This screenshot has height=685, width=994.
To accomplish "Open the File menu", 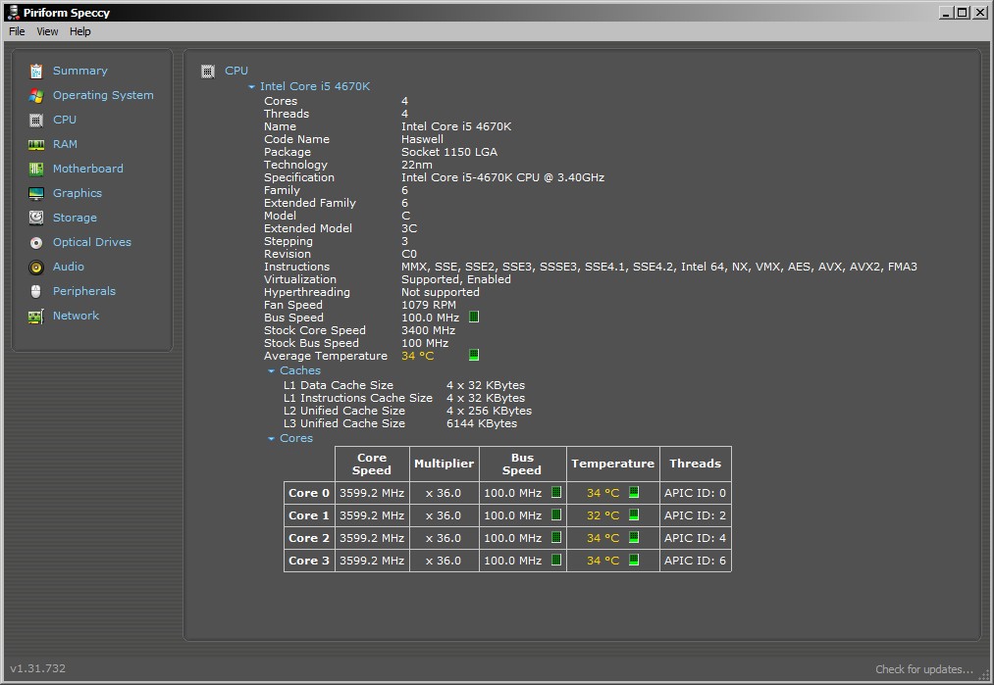I will [17, 31].
